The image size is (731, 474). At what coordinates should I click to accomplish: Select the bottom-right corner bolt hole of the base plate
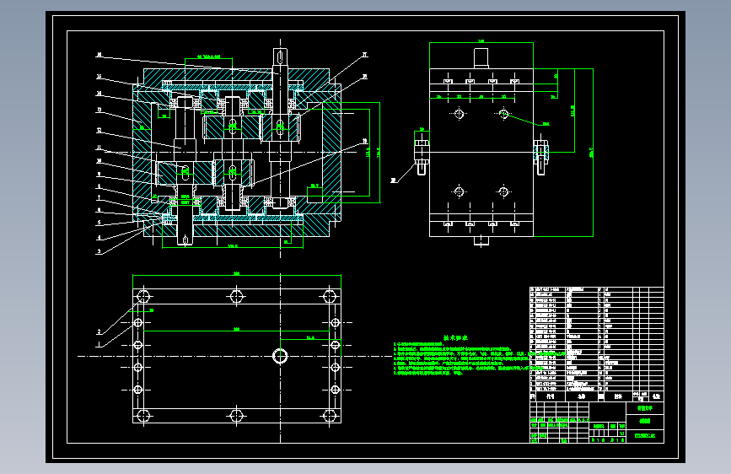point(330,415)
